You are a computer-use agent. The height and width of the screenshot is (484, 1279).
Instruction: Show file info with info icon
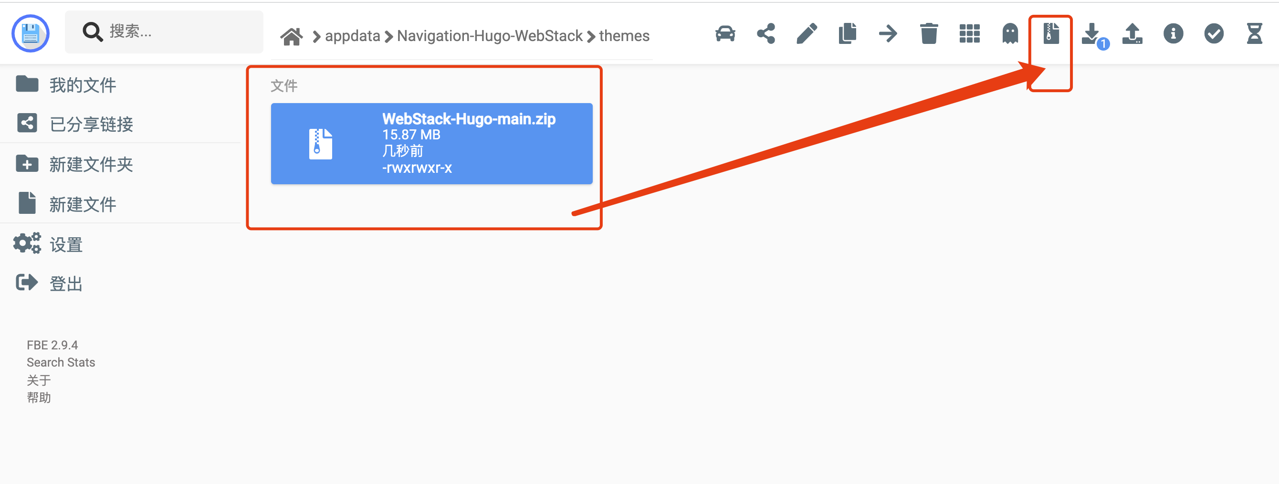1173,34
